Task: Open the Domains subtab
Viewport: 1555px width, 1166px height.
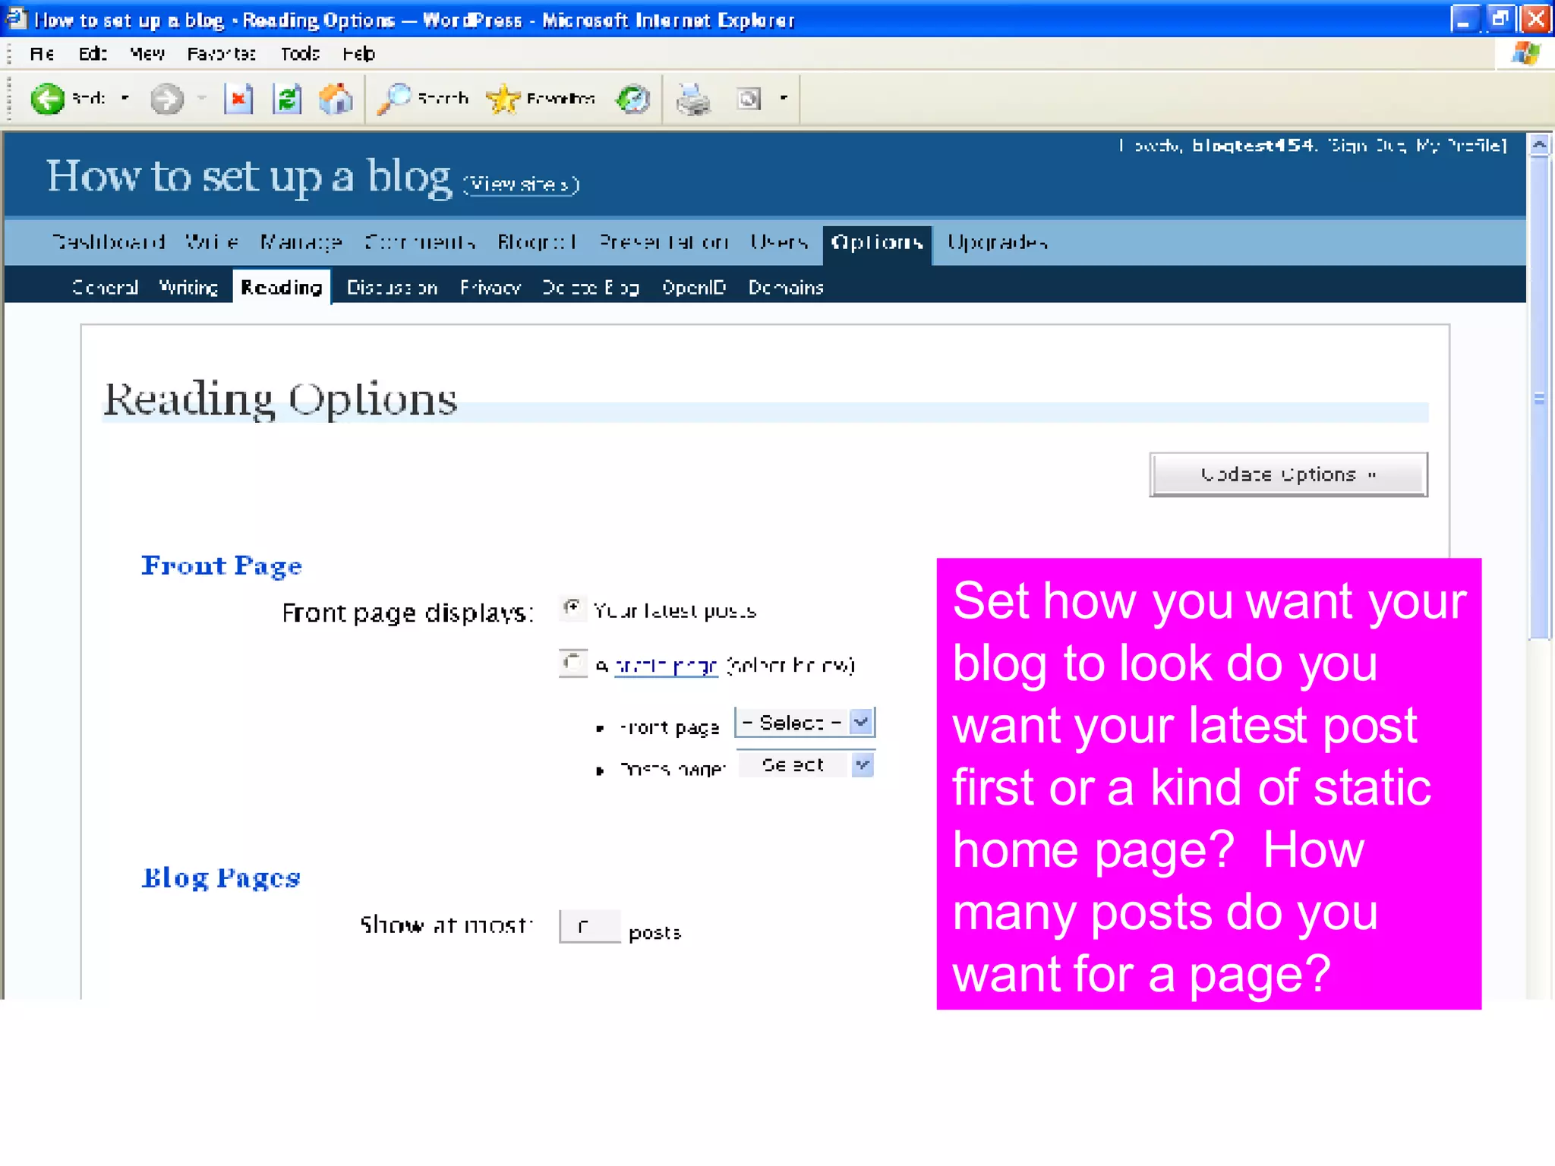Action: pos(786,288)
